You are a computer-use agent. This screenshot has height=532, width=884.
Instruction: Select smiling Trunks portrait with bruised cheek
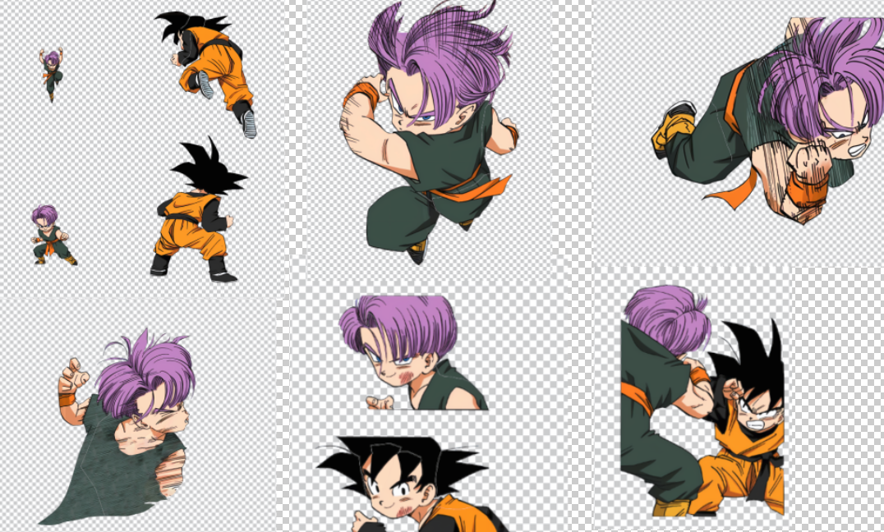[413, 352]
